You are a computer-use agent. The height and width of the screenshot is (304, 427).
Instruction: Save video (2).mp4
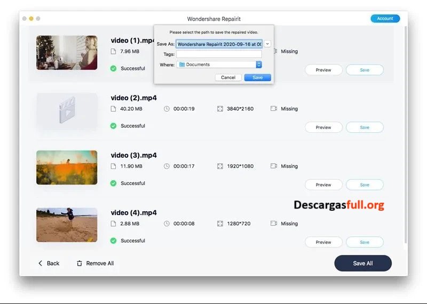365,127
